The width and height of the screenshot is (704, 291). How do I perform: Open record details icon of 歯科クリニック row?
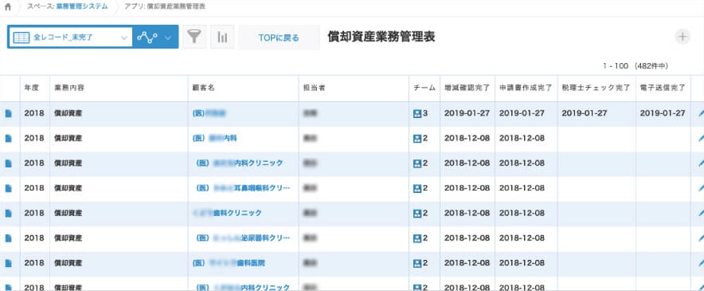tap(8, 213)
